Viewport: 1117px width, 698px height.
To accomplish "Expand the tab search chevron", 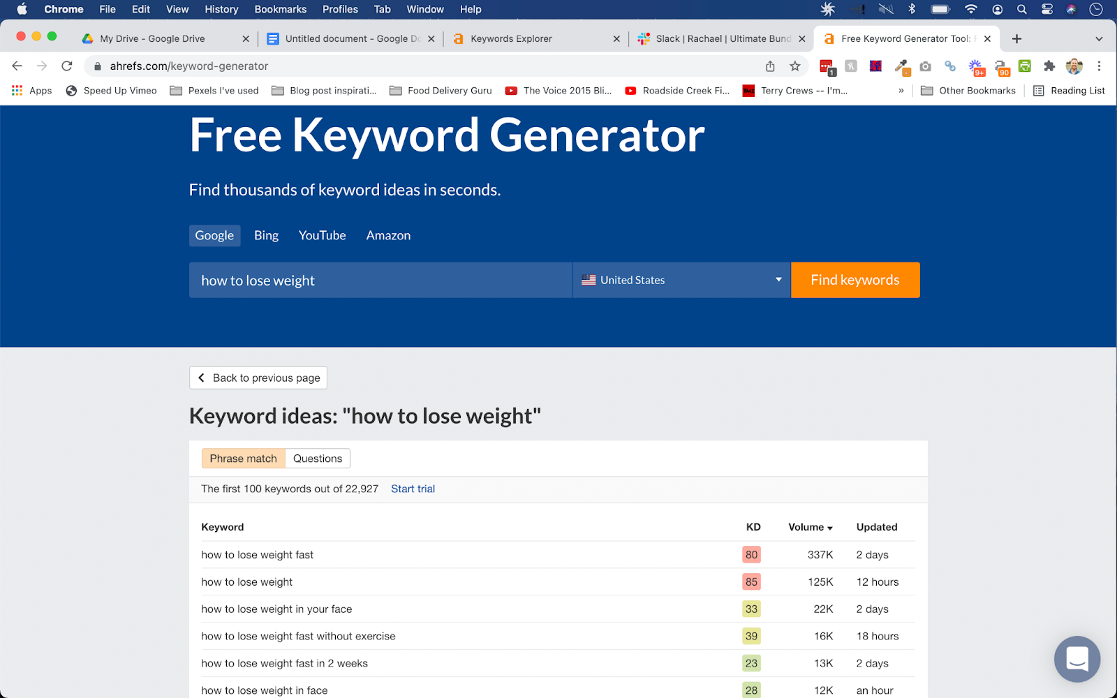I will pos(1099,38).
